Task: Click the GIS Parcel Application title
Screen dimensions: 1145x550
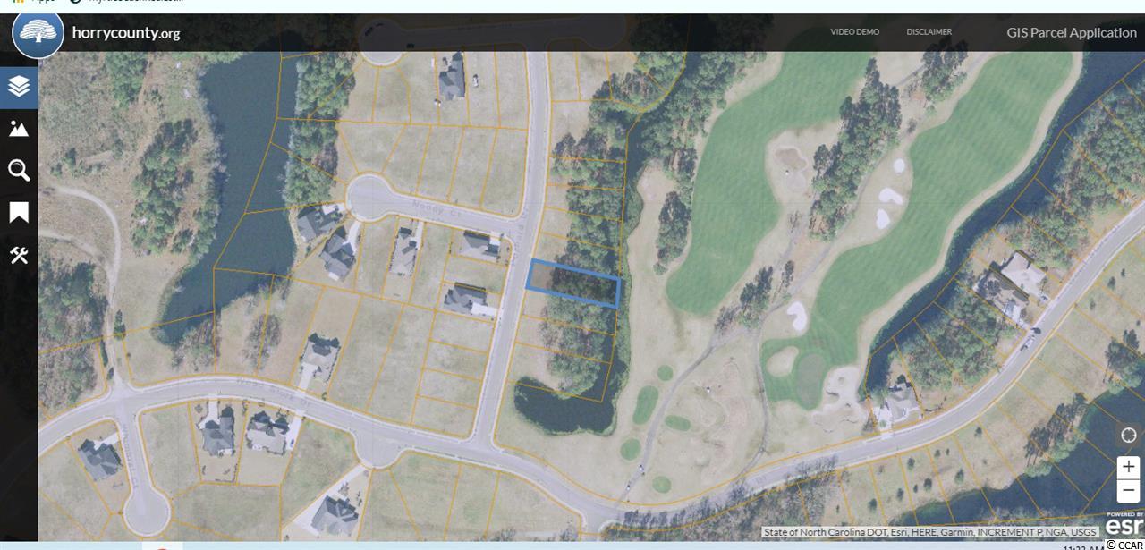Action: 1071,33
